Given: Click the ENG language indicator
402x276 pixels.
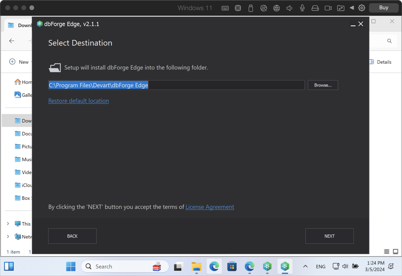Looking at the screenshot, I should point(320,266).
